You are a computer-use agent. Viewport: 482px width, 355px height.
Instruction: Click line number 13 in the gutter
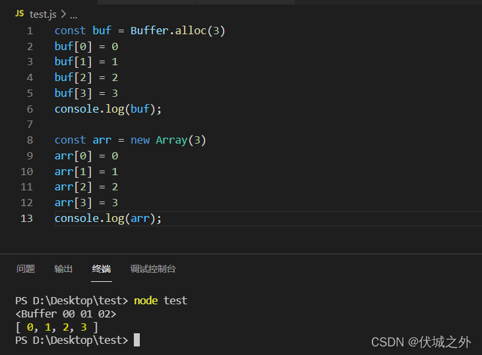click(x=27, y=219)
